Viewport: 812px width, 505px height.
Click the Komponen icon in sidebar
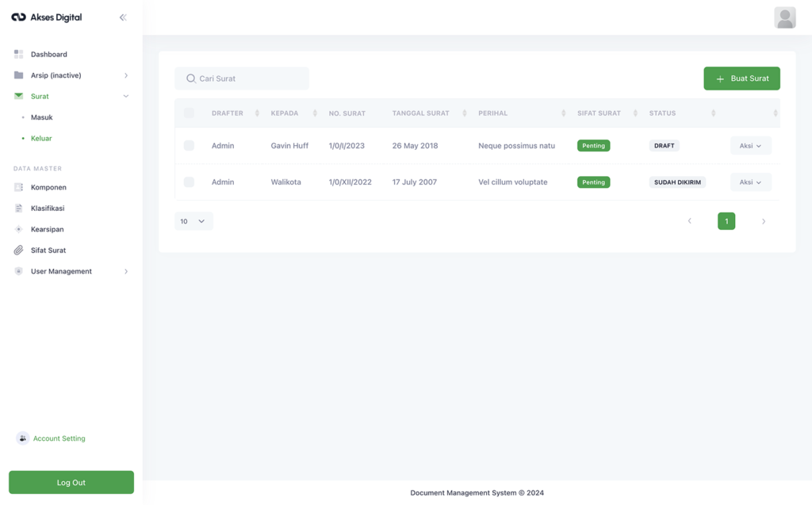pos(18,187)
